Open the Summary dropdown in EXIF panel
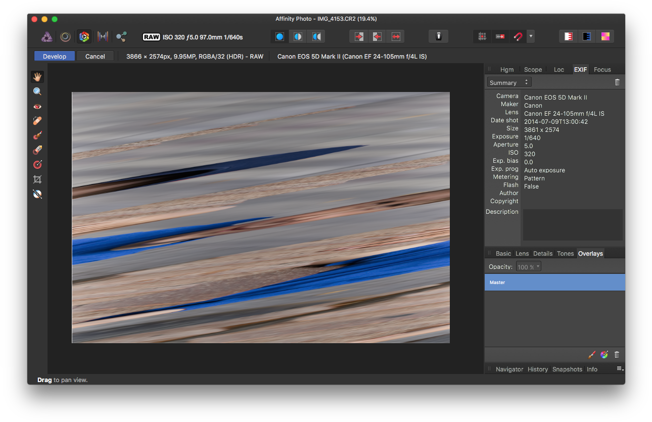This screenshot has width=652, height=422. click(509, 82)
